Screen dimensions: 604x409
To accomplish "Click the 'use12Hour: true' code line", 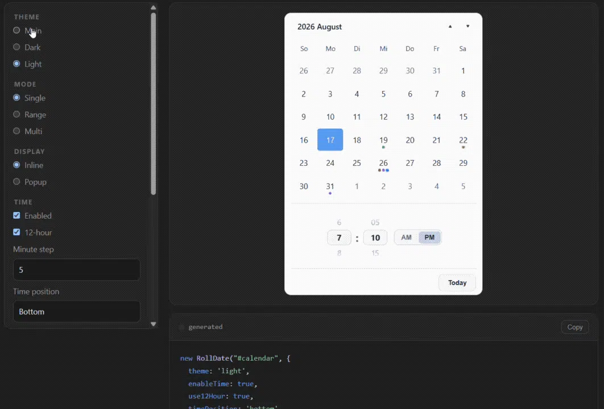I will [x=220, y=396].
